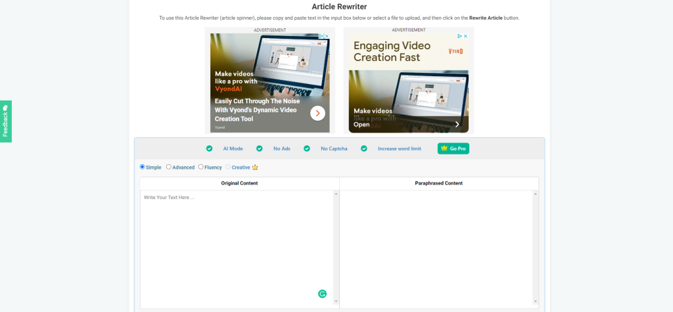Screen dimensions: 673x312
Task: Click the orange arrow button in the left Vyond ad
Action: [317, 113]
